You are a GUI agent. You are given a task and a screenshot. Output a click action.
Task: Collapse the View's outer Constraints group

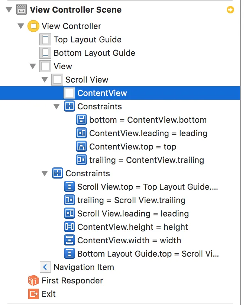tap(45, 174)
